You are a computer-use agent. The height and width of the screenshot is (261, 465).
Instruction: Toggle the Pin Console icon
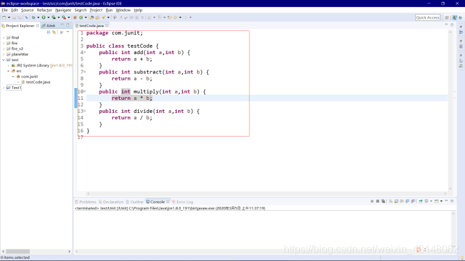(x=420, y=201)
